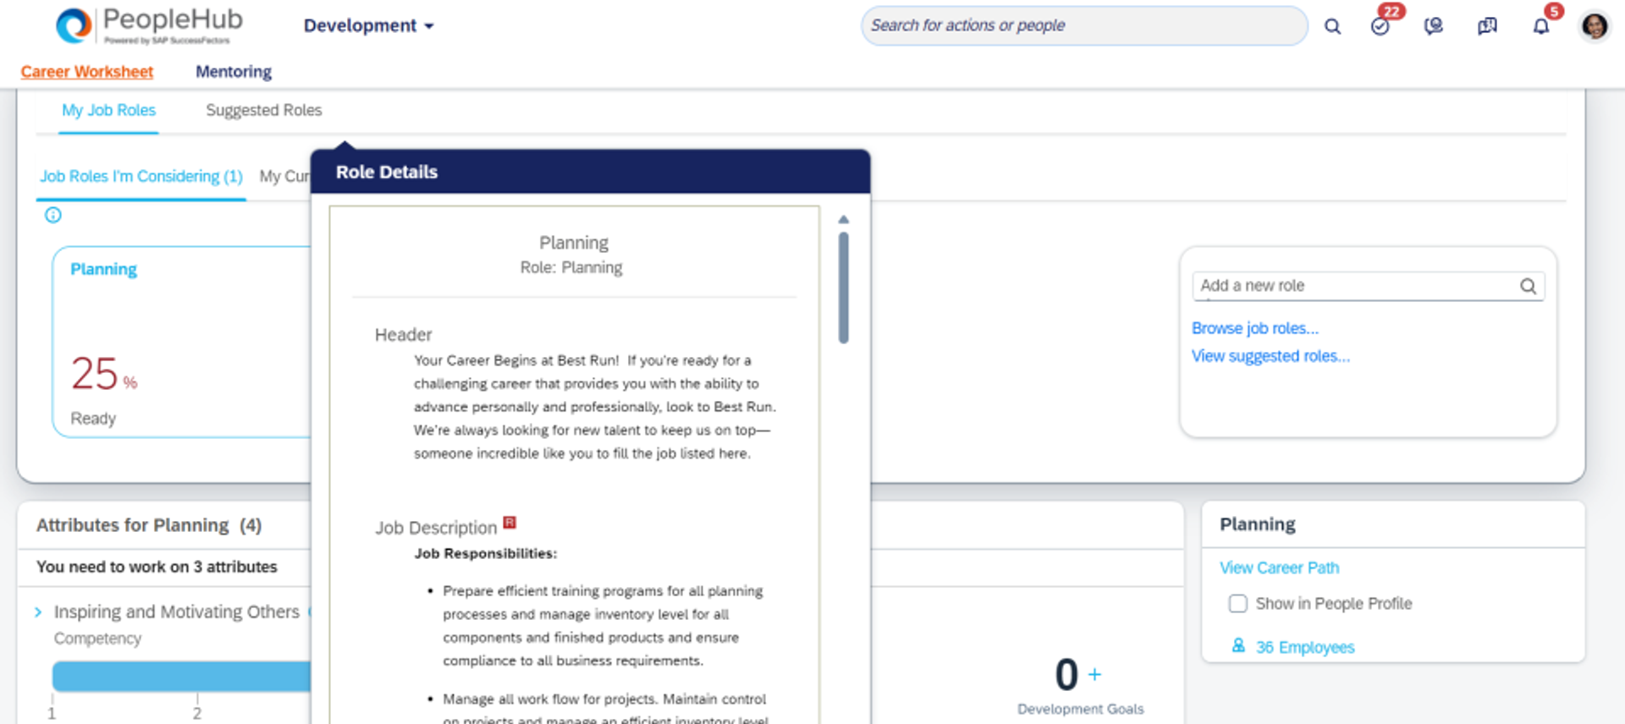Viewport: 1625px width, 724px height.
Task: Click the PeopleHub logo
Action: pyautogui.click(x=149, y=25)
